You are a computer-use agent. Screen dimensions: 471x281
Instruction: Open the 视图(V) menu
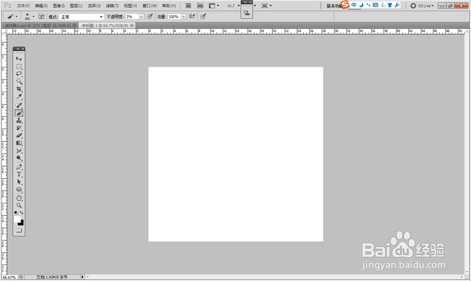coord(130,6)
